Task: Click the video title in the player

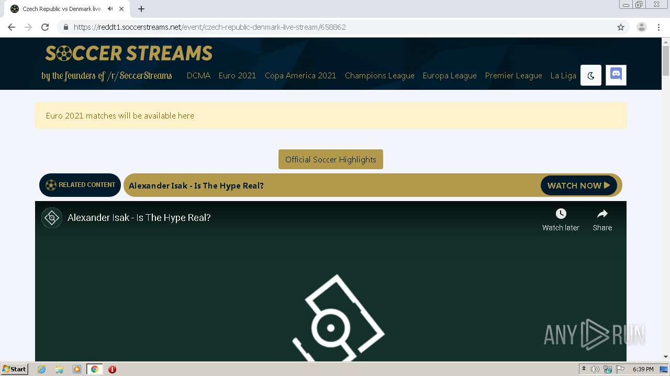Action: coord(139,218)
